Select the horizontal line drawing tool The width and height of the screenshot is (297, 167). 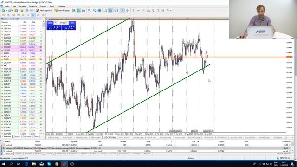138,10
